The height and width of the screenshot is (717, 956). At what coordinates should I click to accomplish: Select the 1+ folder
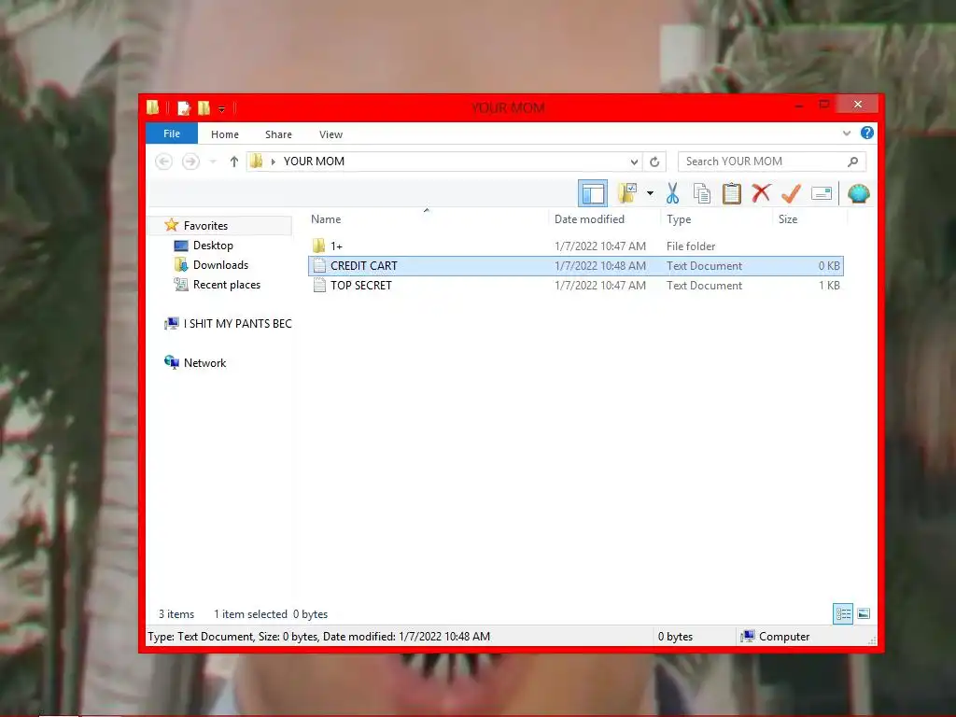[575, 246]
